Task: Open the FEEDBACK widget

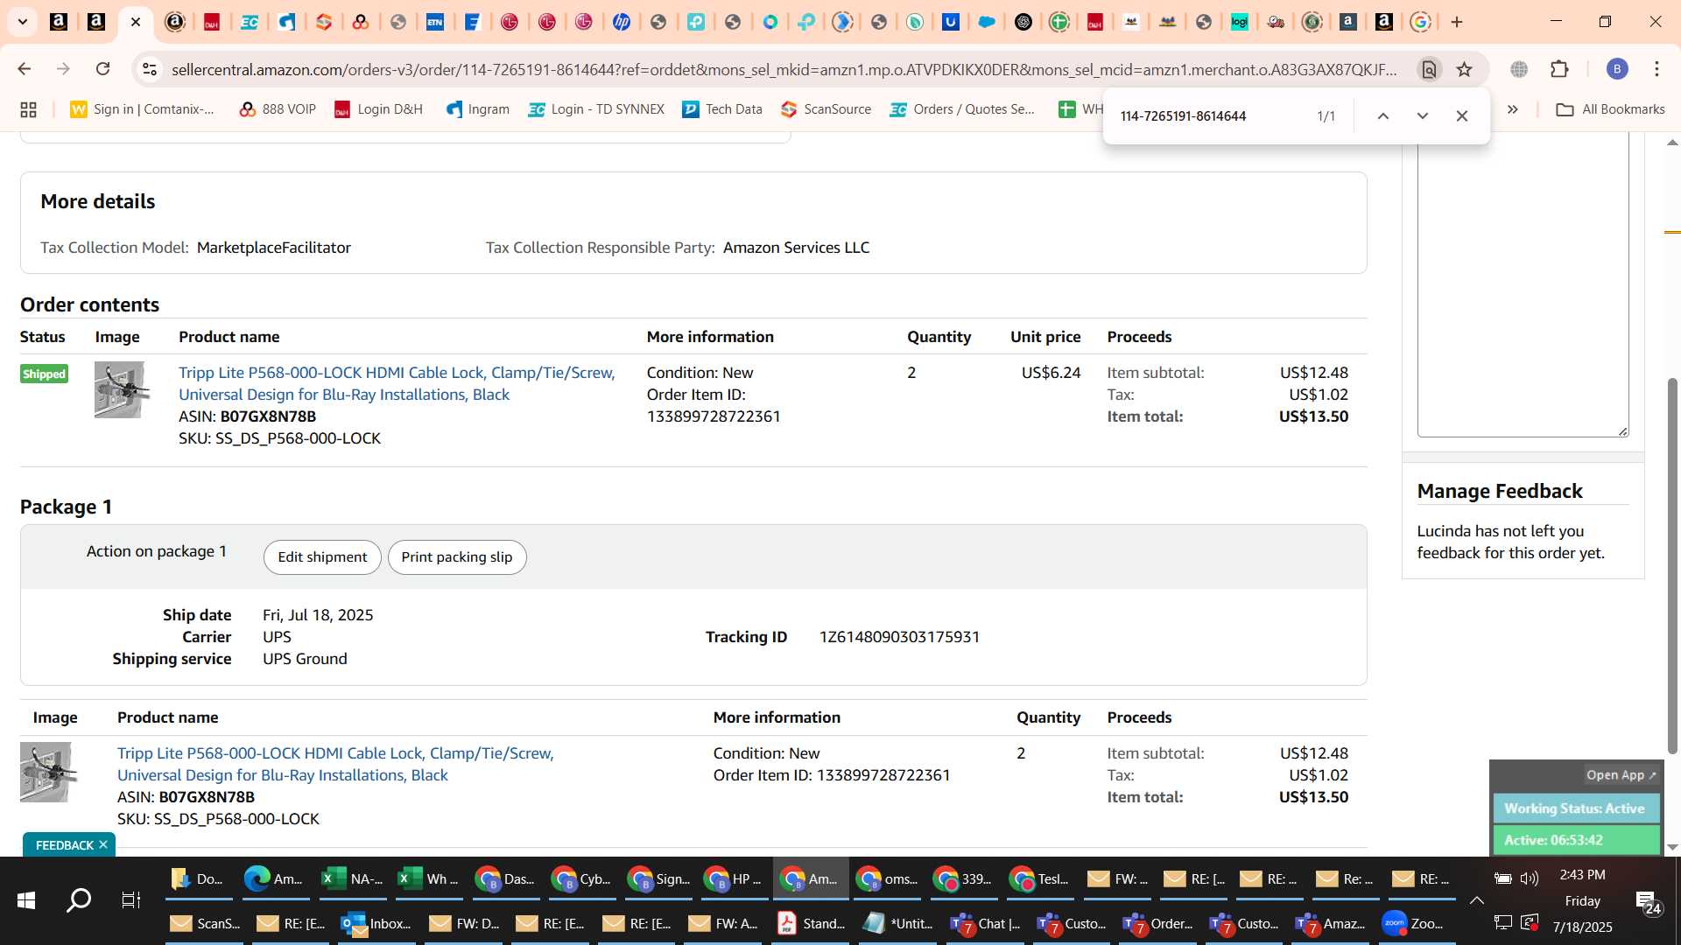Action: pyautogui.click(x=64, y=845)
